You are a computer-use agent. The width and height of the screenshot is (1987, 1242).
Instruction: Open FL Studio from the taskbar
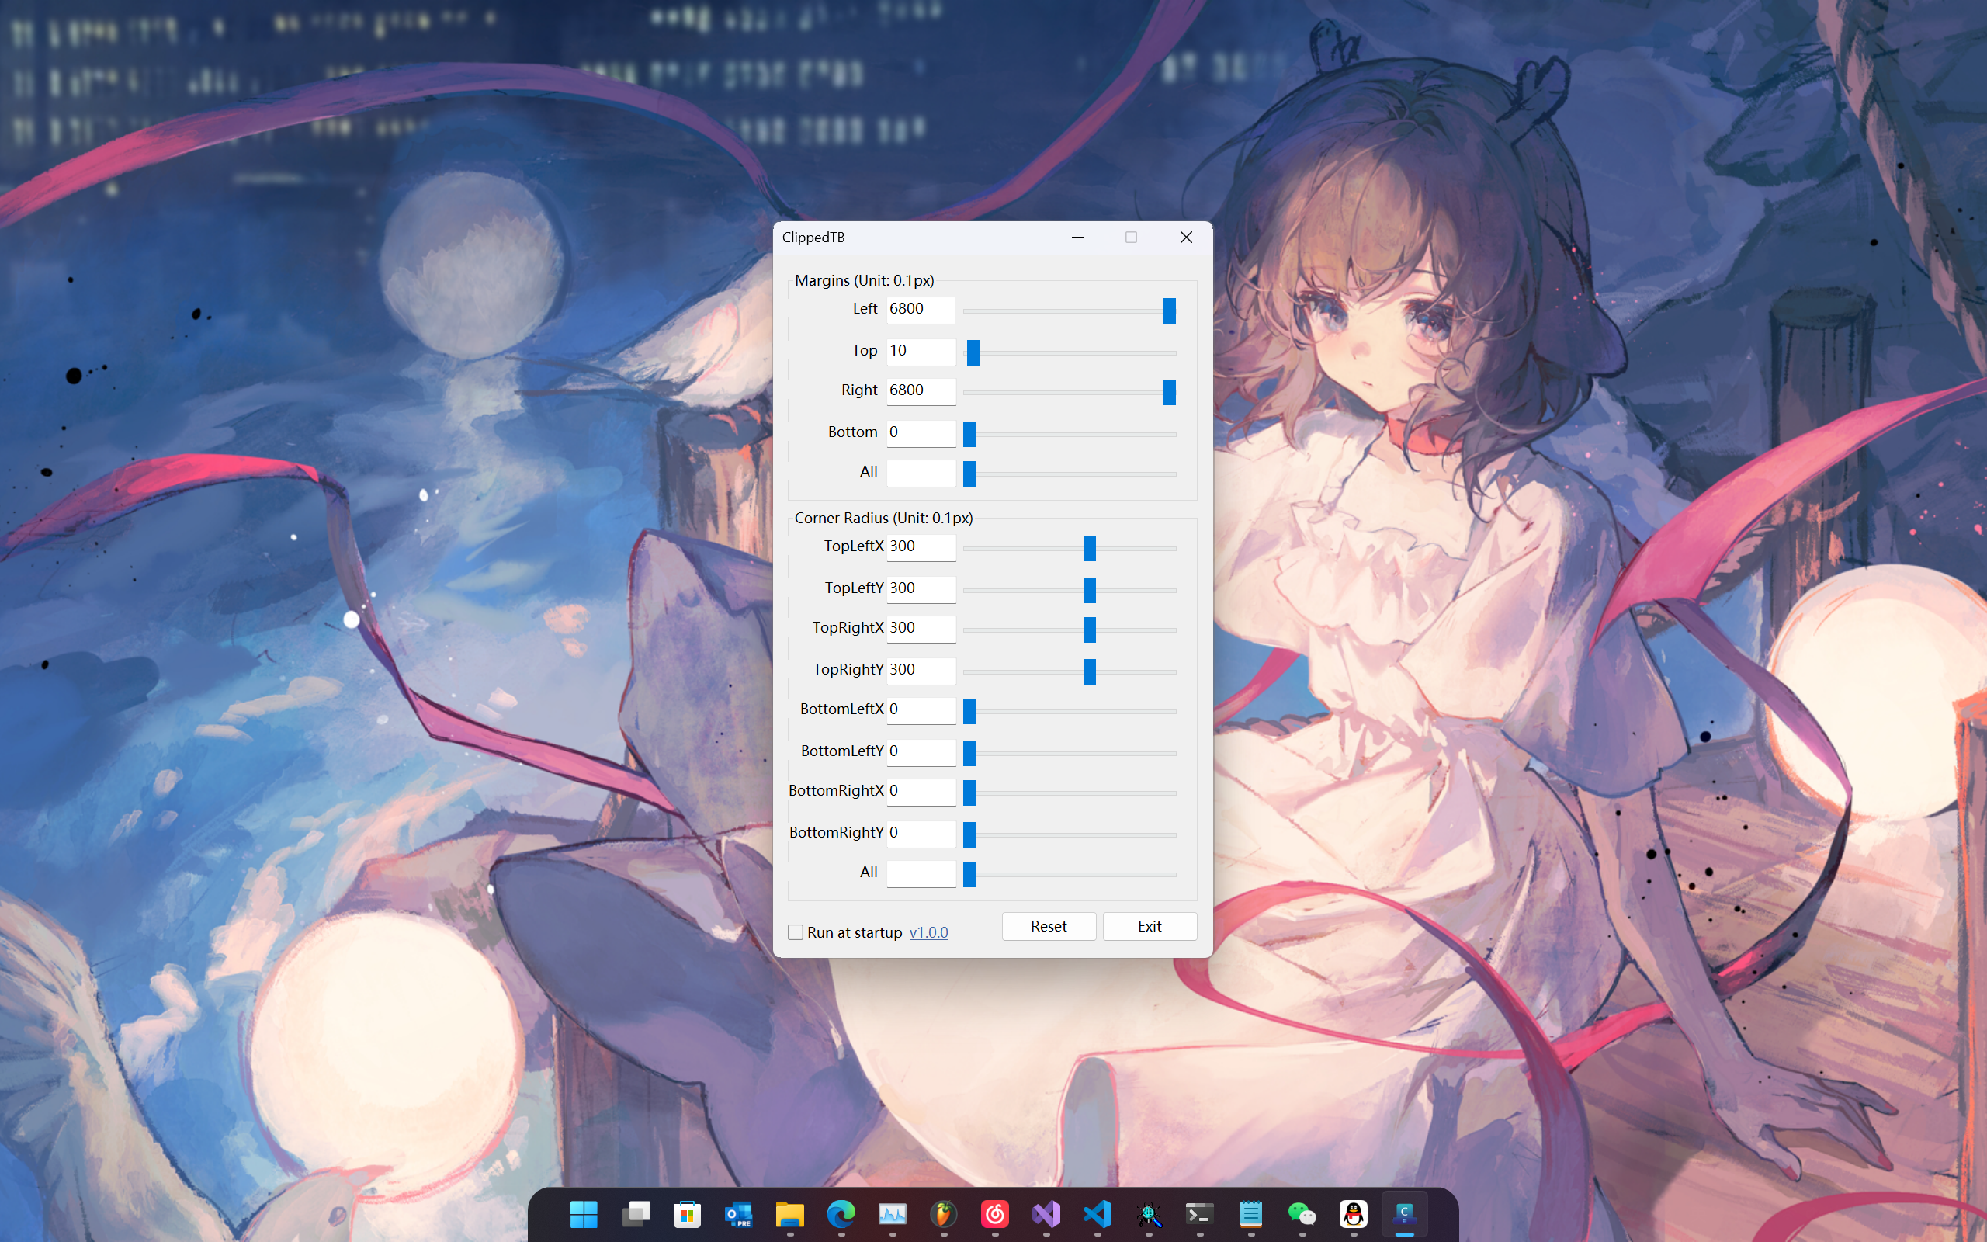(x=943, y=1213)
